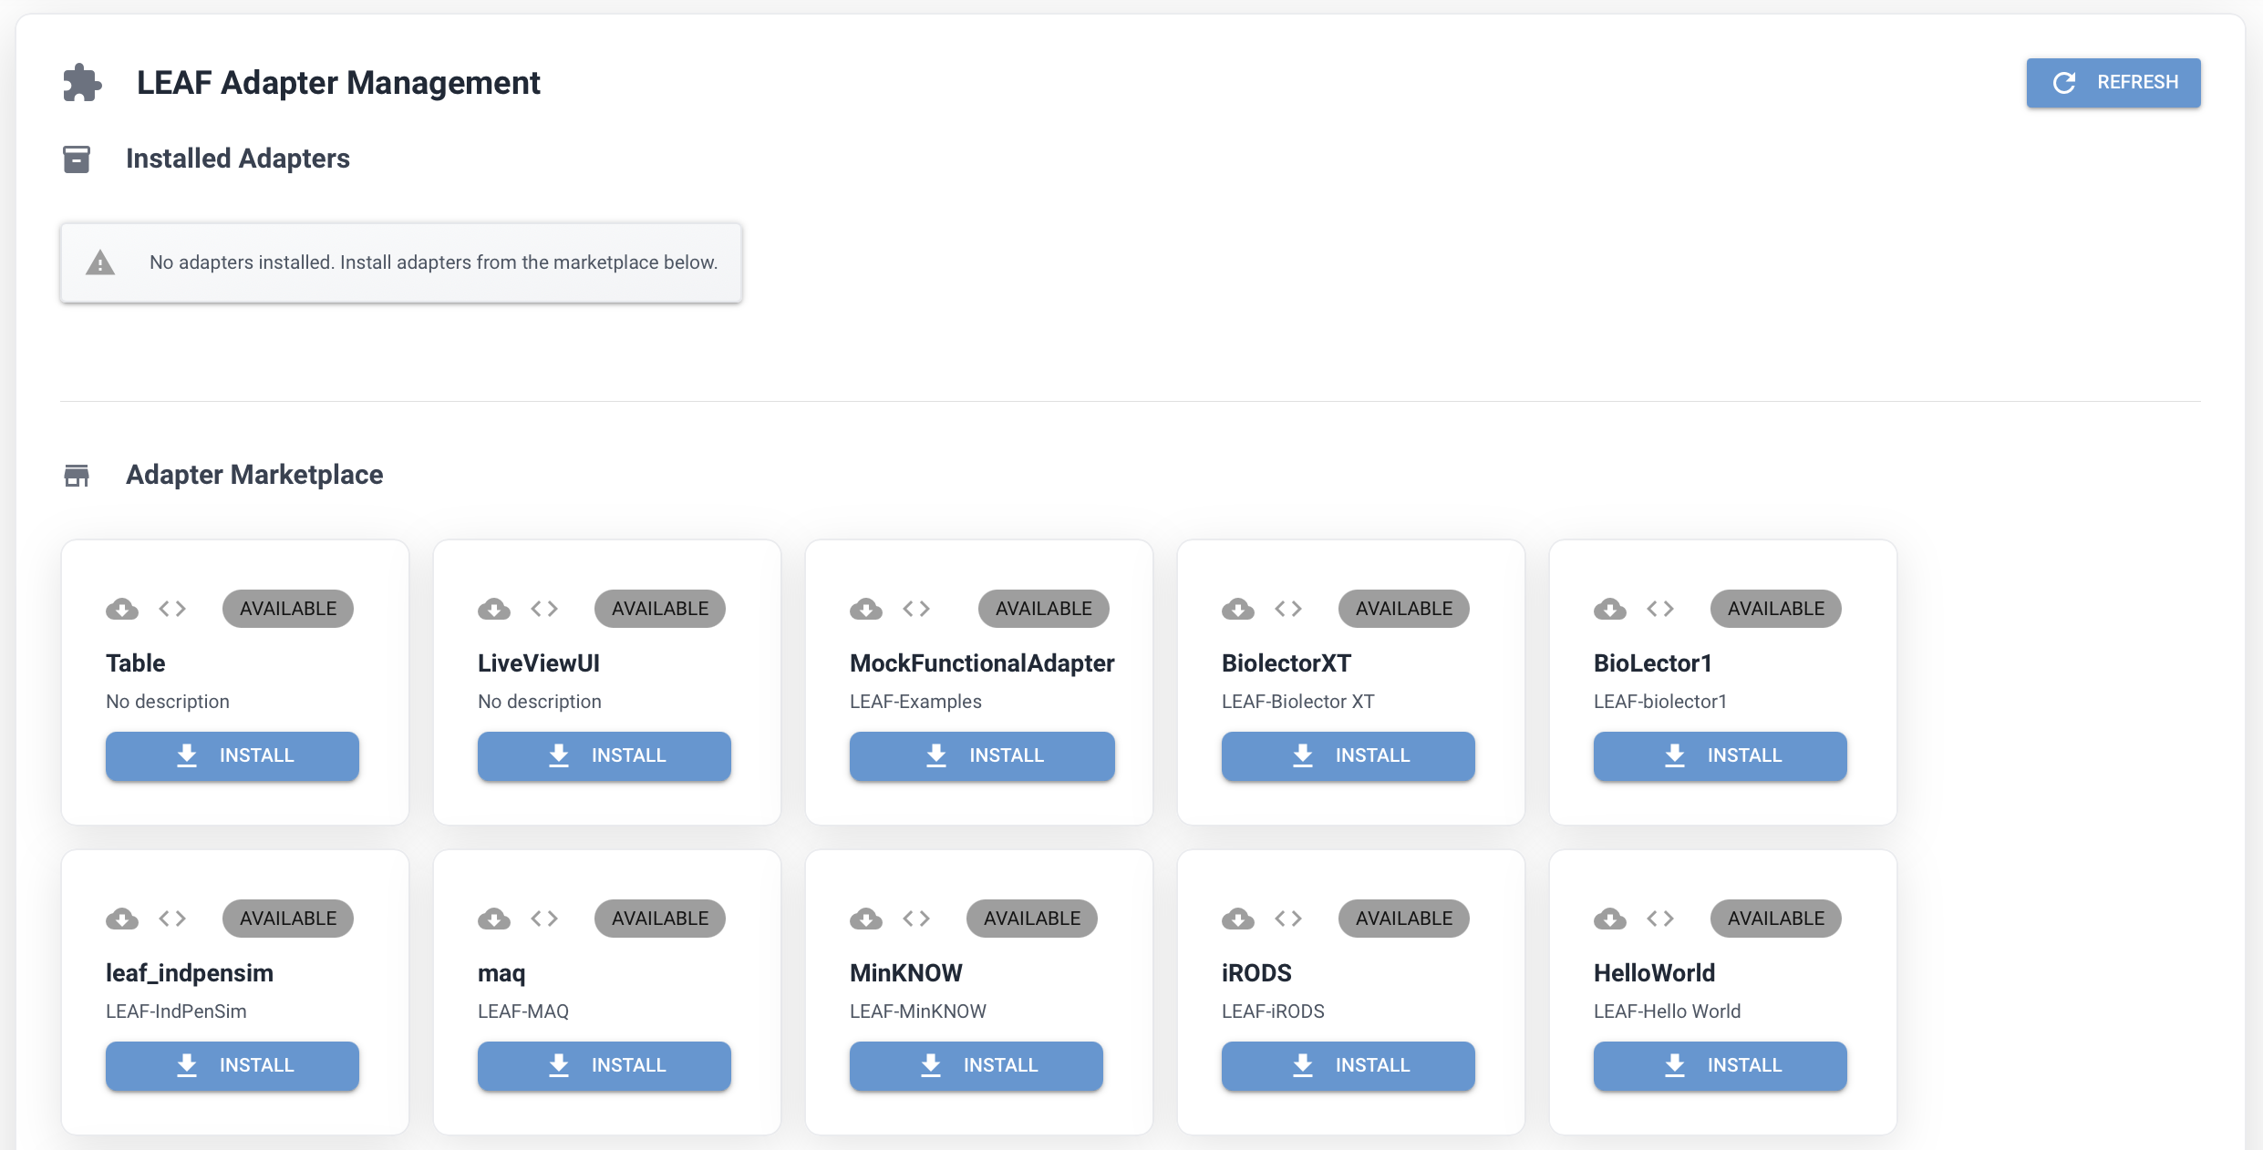
Task: Click cloud download icon on maq card
Action: pos(494,919)
